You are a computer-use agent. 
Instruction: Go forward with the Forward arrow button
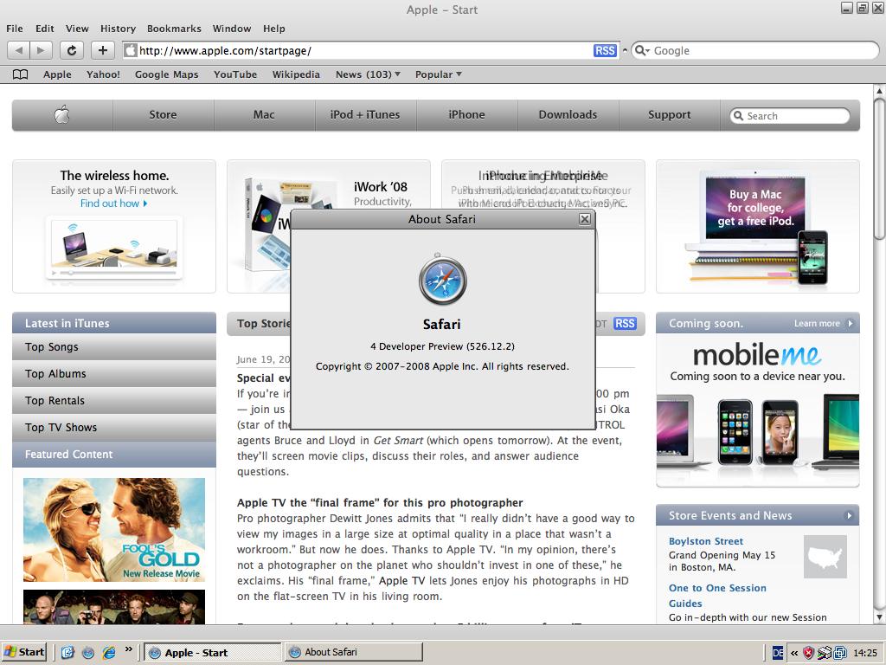[x=41, y=50]
